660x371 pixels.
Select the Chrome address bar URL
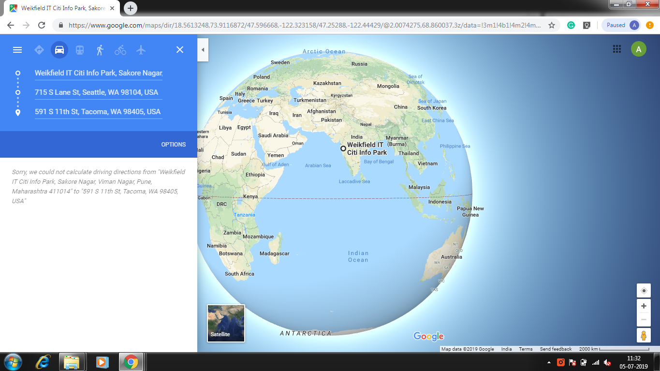tap(305, 25)
